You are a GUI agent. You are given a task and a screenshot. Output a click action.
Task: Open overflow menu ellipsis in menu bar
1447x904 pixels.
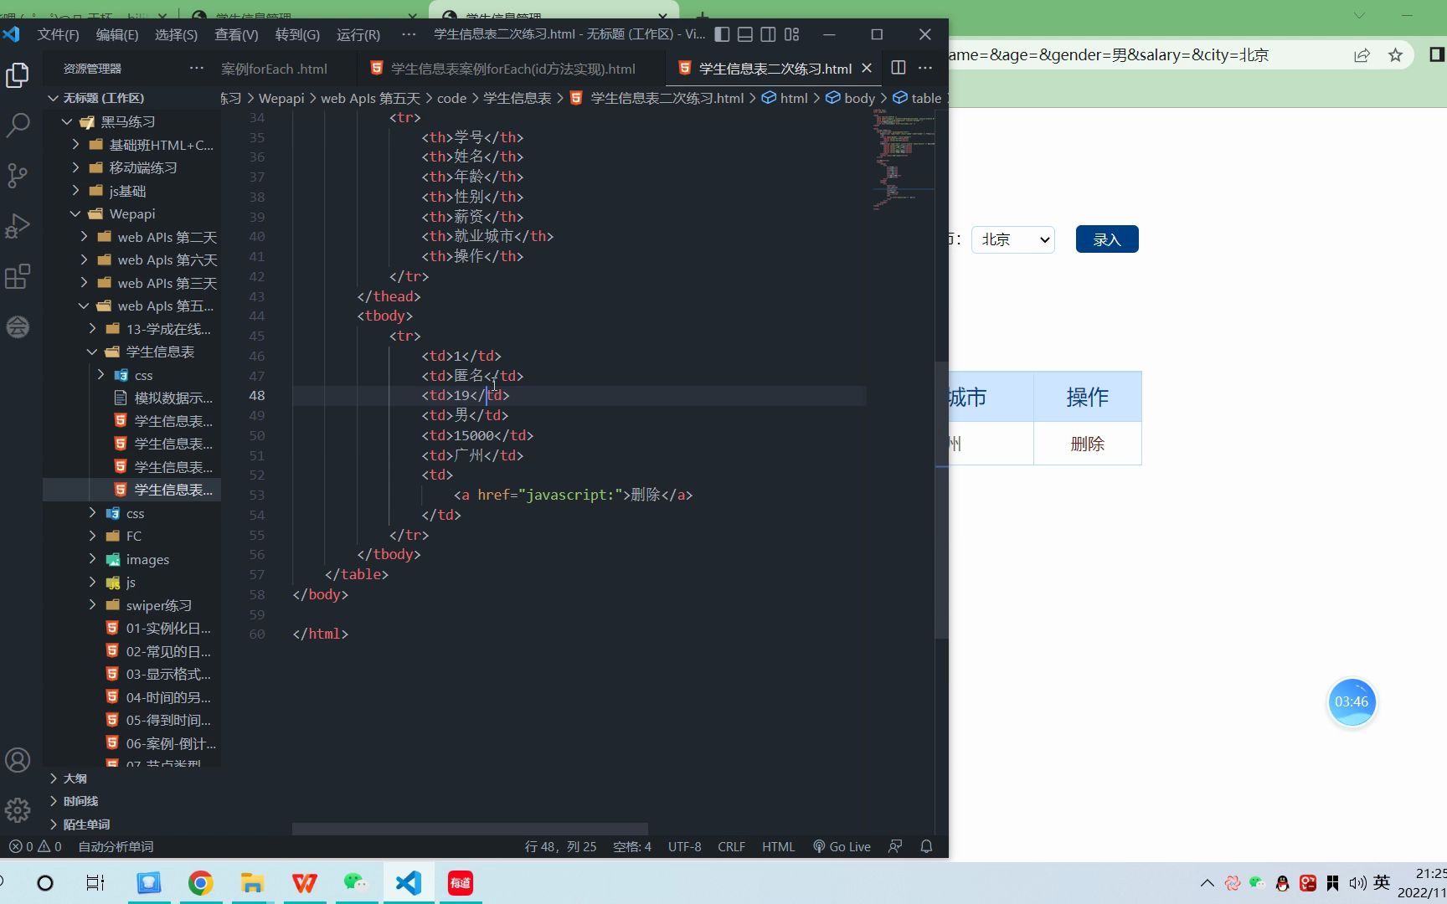[x=408, y=34]
